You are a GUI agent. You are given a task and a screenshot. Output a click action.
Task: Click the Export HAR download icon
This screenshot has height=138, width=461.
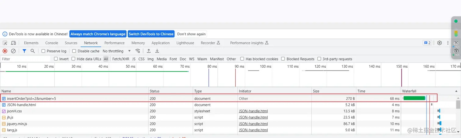(x=157, y=51)
